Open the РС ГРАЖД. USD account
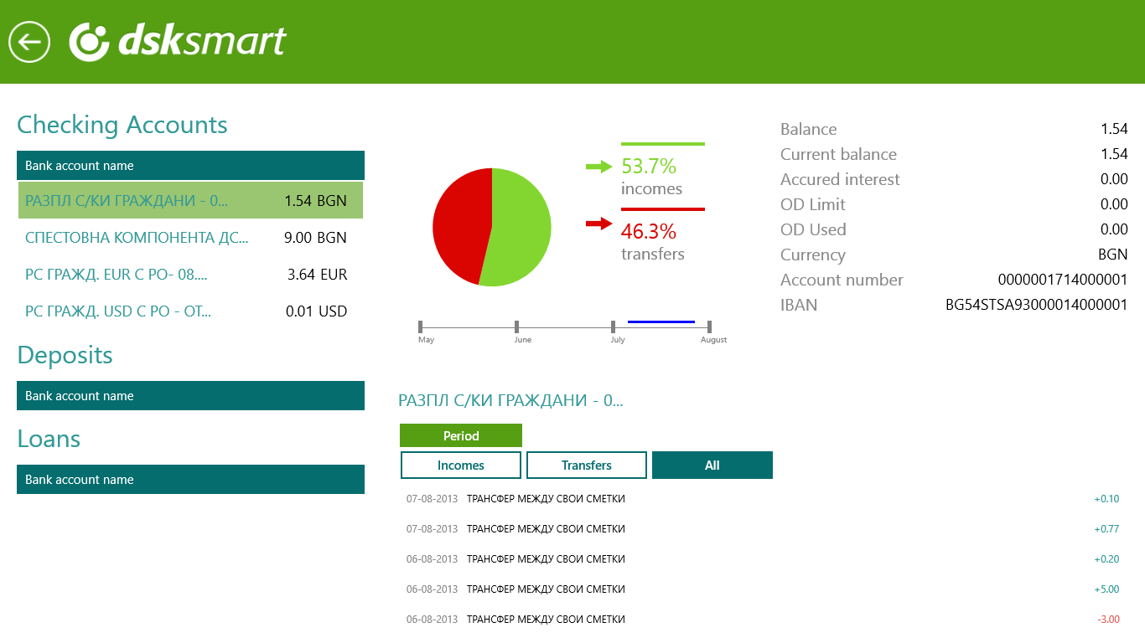This screenshot has width=1145, height=643. [190, 311]
